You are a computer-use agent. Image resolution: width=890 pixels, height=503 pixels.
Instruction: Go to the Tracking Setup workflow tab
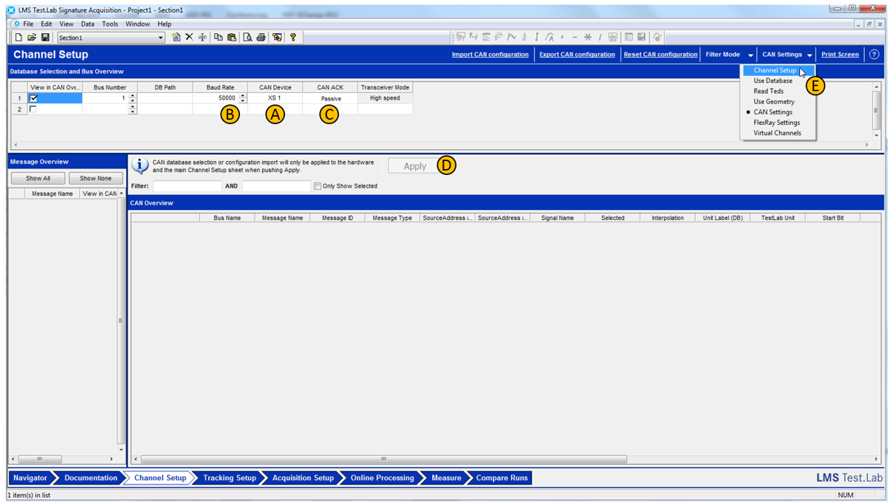point(229,478)
